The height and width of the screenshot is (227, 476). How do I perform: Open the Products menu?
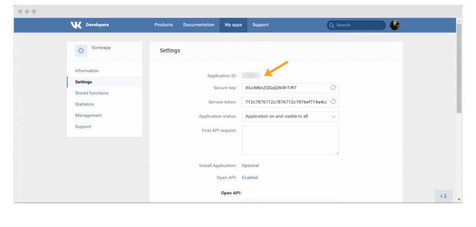point(164,25)
